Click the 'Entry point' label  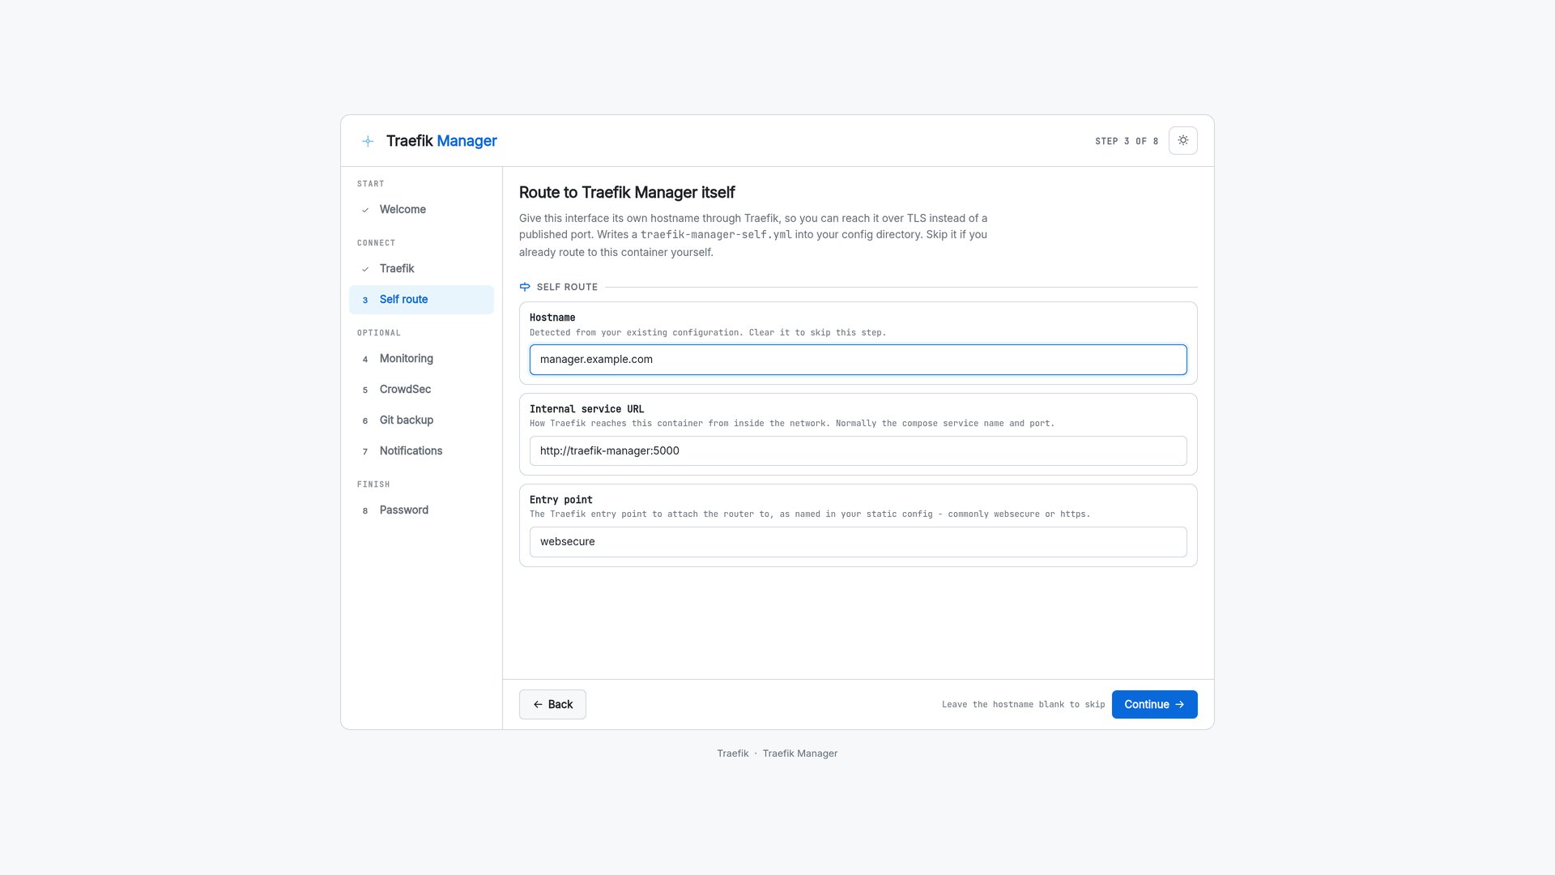point(561,500)
